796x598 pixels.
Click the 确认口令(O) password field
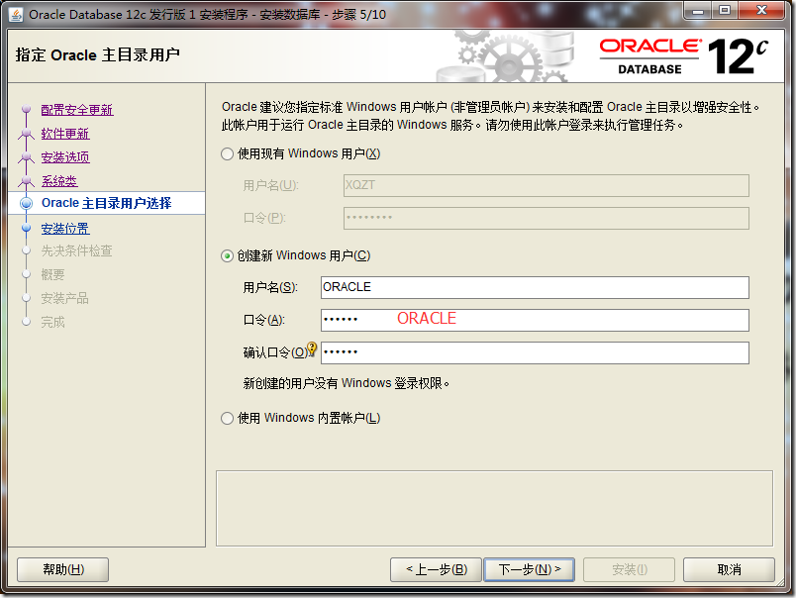tap(535, 352)
